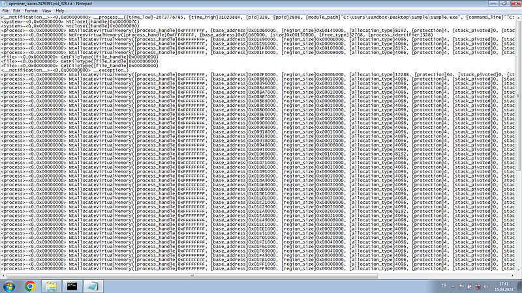Open the Edit menu
The image size is (522, 293).
tap(16, 10)
